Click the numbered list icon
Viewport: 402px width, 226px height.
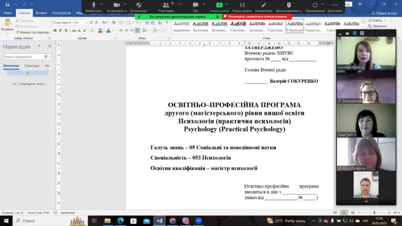click(129, 23)
